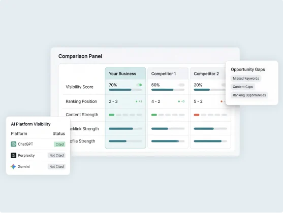
Task: Click the Perplexity platform name
Action: 26,155
